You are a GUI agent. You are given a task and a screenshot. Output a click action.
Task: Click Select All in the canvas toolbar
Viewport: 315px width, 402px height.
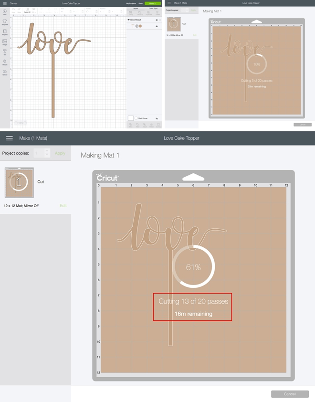27,10
